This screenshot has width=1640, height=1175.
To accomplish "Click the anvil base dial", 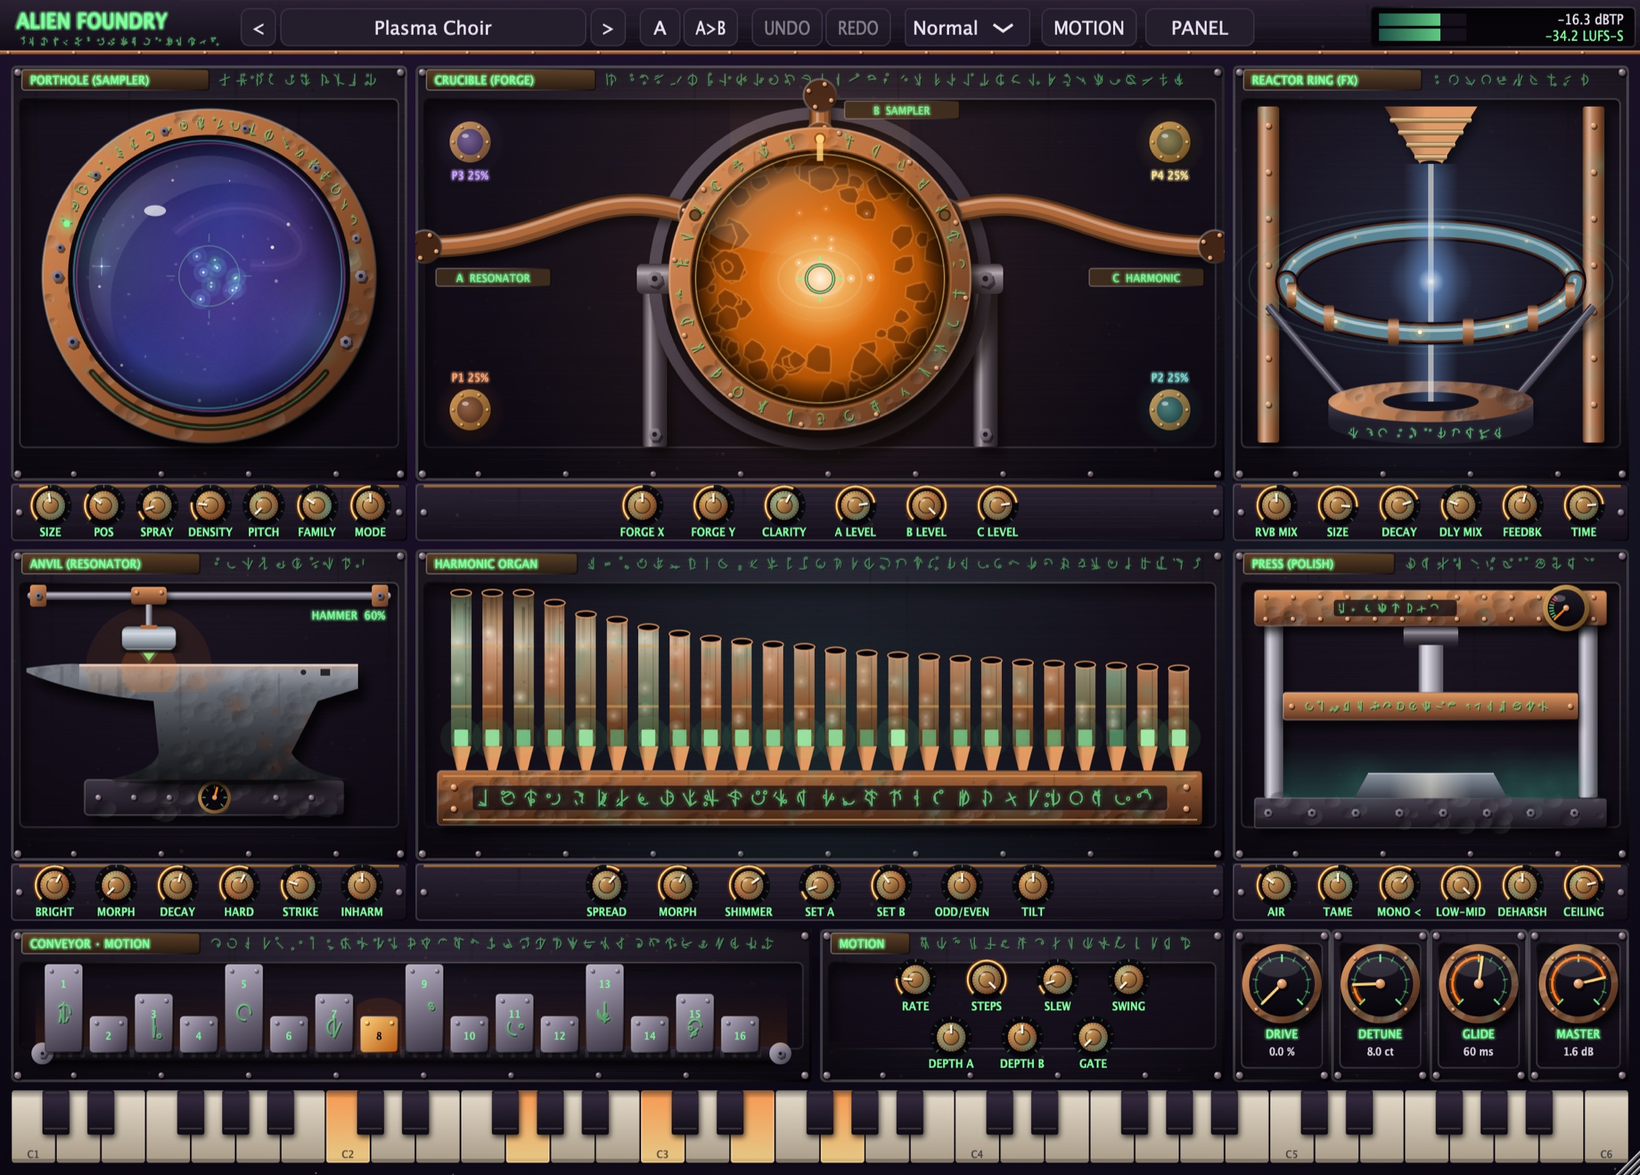I will [x=214, y=798].
